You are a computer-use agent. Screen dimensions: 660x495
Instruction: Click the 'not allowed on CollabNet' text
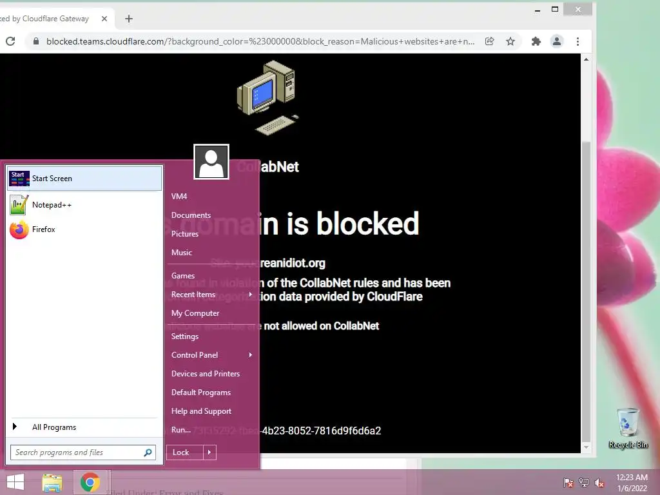tap(321, 326)
